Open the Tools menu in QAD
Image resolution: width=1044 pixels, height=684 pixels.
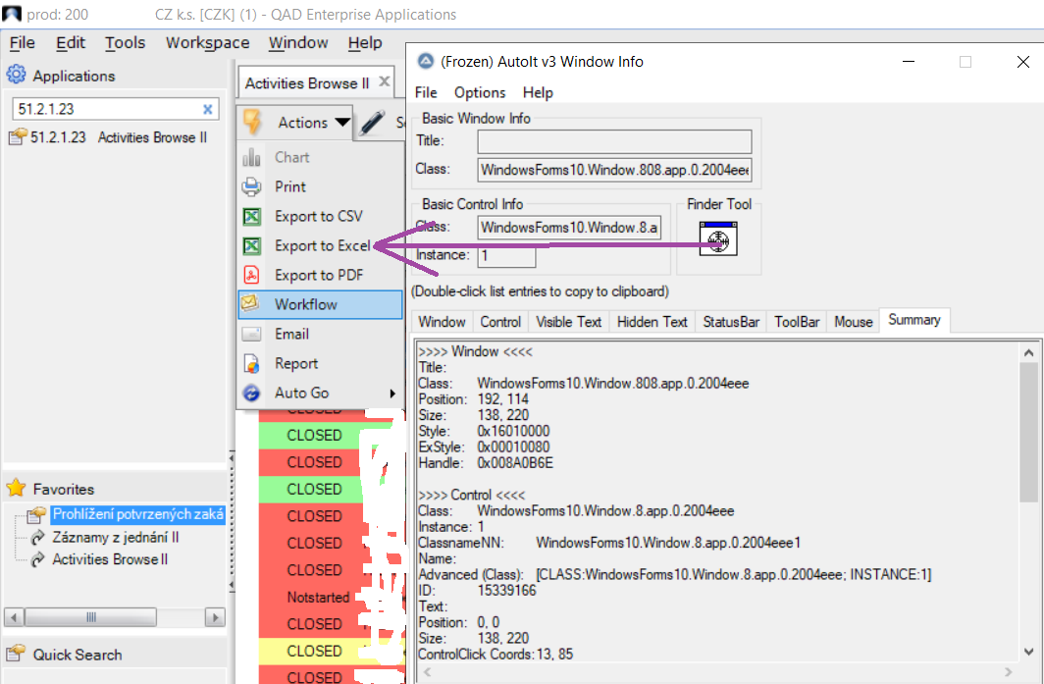[x=126, y=42]
